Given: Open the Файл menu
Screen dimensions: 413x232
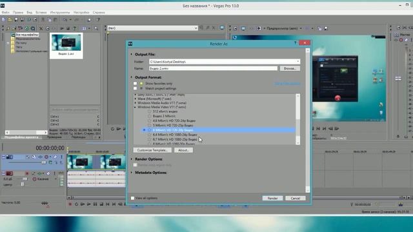Looking at the screenshot, I should 6,12.
